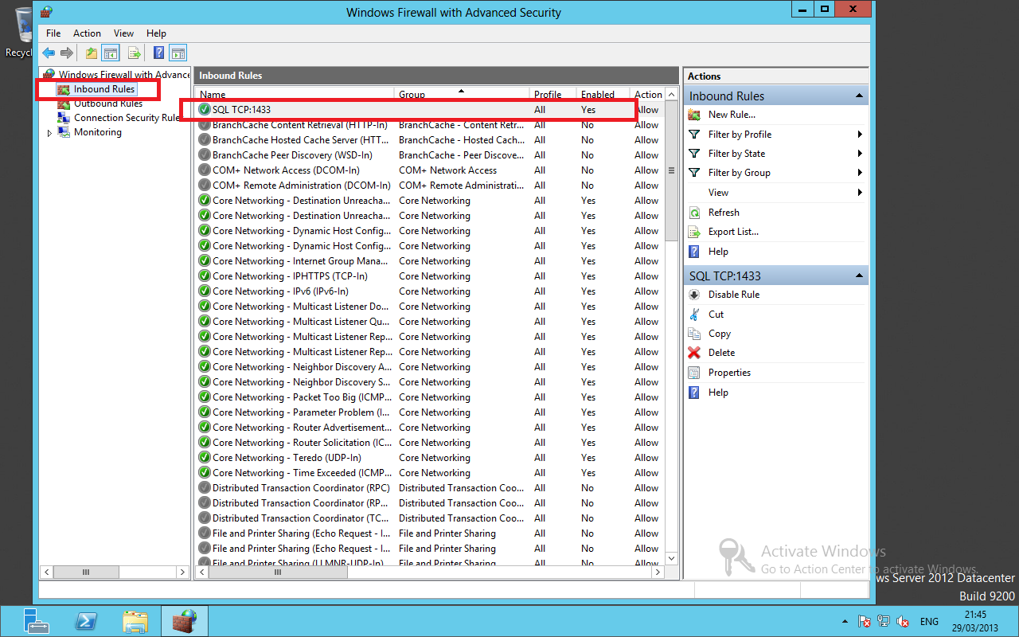The height and width of the screenshot is (637, 1019).
Task: Click the rules list horizontal scrollbar thumb
Action: 278,572
